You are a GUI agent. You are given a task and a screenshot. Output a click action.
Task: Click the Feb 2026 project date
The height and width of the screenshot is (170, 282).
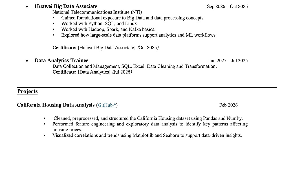tap(228, 105)
